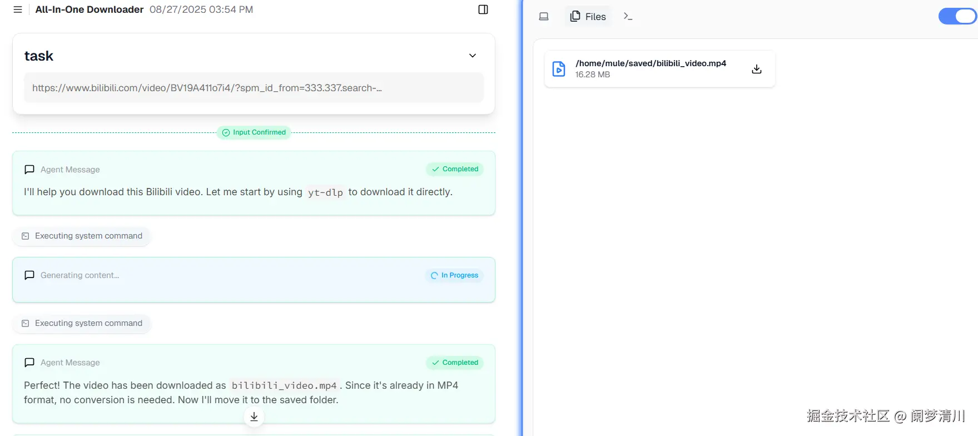Image resolution: width=978 pixels, height=436 pixels.
Task: Click the All-In-One Downloader title
Action: tap(90, 9)
